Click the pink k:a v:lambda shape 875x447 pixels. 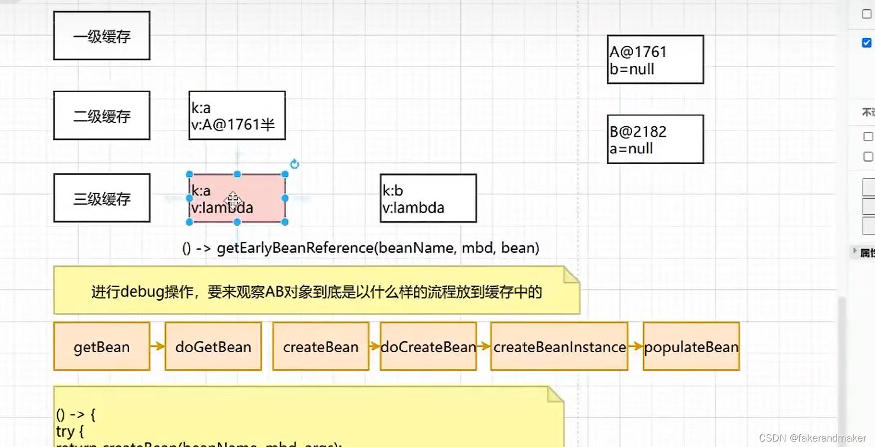click(x=237, y=198)
